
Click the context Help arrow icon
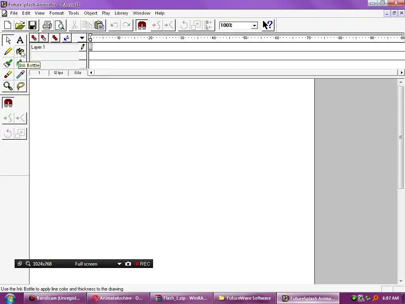pyautogui.click(x=268, y=25)
